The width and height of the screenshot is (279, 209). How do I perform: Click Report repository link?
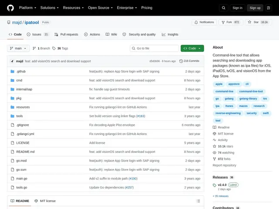224,165
